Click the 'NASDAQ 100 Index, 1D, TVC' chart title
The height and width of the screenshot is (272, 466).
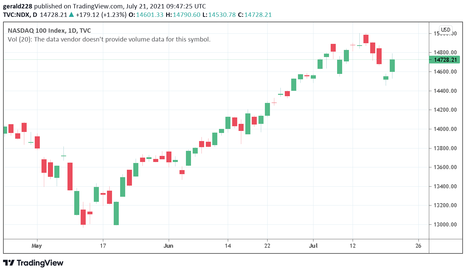click(x=49, y=31)
